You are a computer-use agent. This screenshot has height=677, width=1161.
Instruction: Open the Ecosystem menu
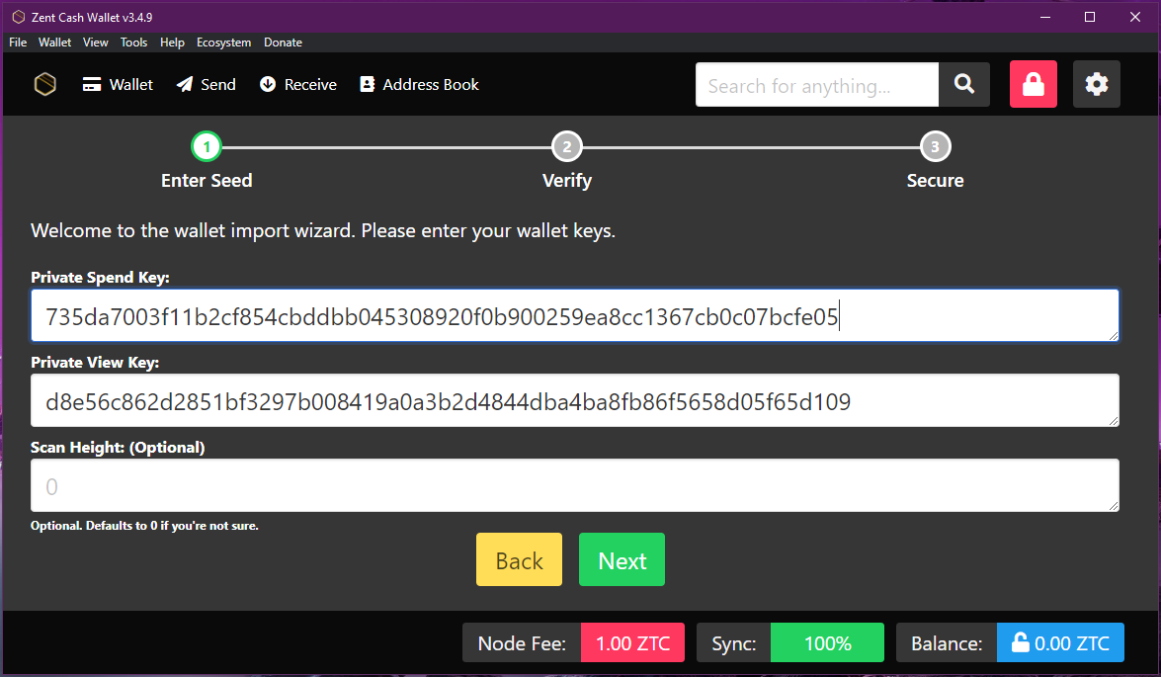[x=223, y=42]
